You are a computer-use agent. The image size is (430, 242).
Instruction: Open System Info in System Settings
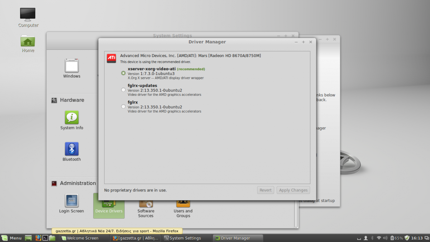(x=72, y=120)
